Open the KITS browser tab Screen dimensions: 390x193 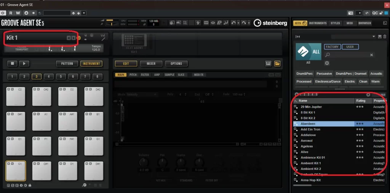tap(300, 23)
